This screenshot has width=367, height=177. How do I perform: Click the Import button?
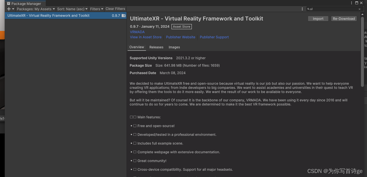(318, 19)
